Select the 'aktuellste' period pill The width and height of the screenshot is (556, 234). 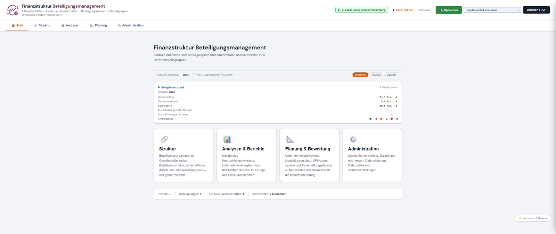tap(360, 75)
